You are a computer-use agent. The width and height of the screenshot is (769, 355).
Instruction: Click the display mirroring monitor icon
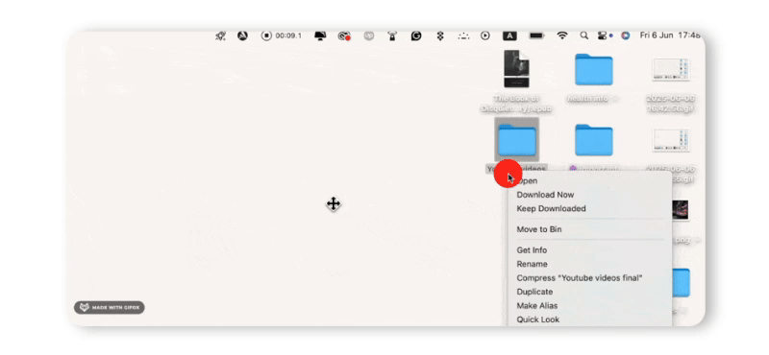tap(320, 35)
